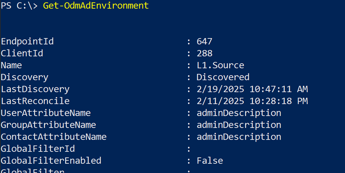Click the 2/11/2025 10:28:18 PM timestamp
The height and width of the screenshot is (173, 345).
[252, 101]
